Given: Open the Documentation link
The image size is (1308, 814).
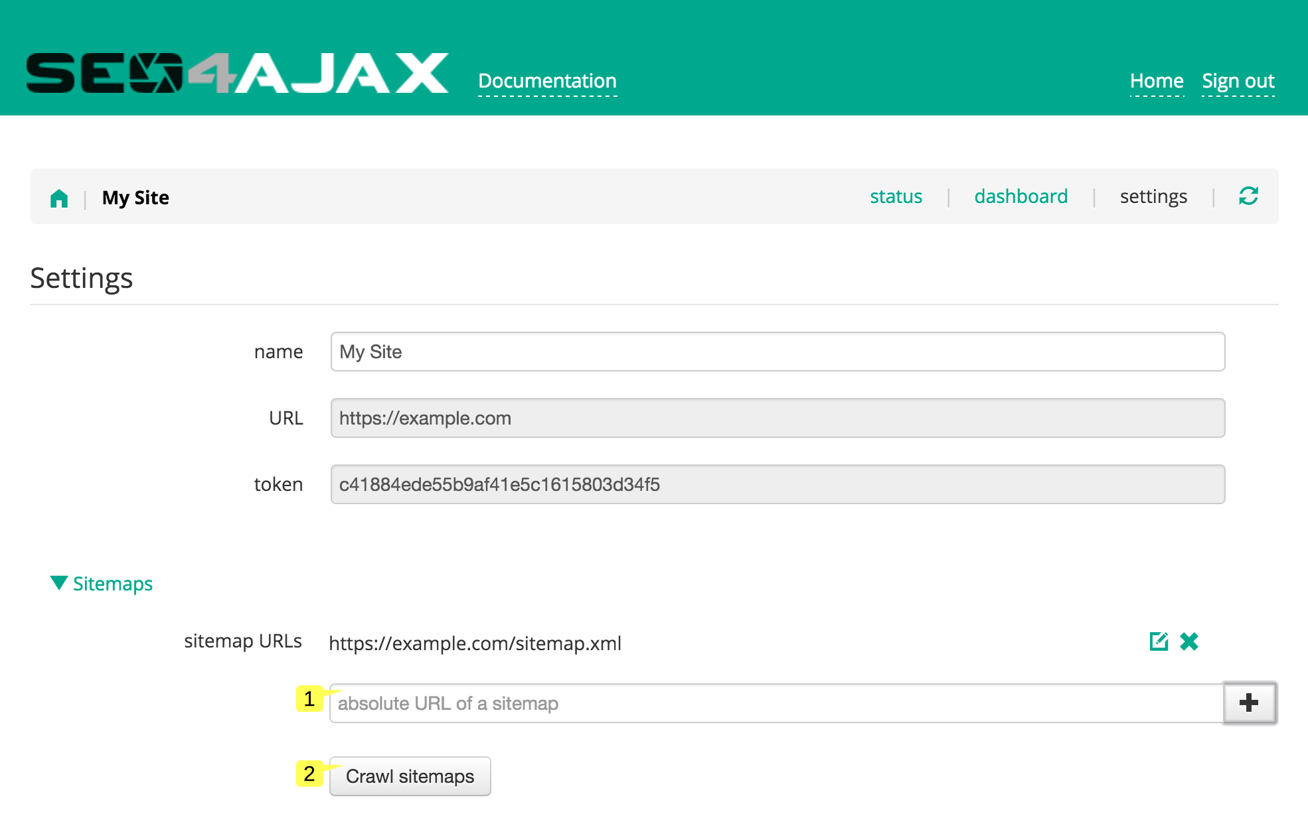Looking at the screenshot, I should pos(547,80).
